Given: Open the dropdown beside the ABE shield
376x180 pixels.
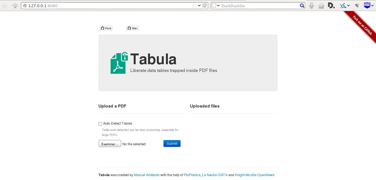Looking at the screenshot, I should [x=372, y=6].
